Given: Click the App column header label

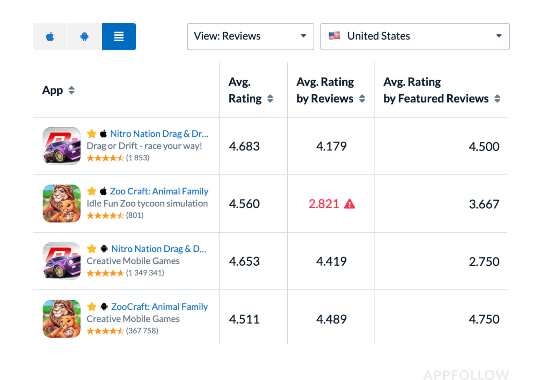Looking at the screenshot, I should coord(52,90).
